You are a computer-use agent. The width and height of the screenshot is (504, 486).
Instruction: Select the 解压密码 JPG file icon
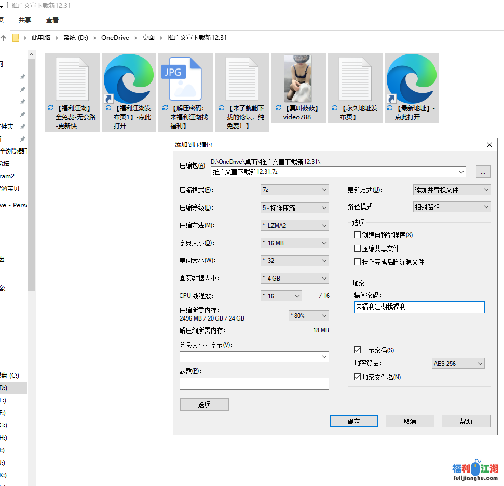(x=185, y=79)
